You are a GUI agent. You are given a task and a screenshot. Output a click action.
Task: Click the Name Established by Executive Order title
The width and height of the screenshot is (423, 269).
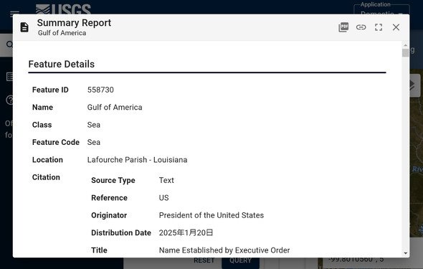click(x=224, y=250)
